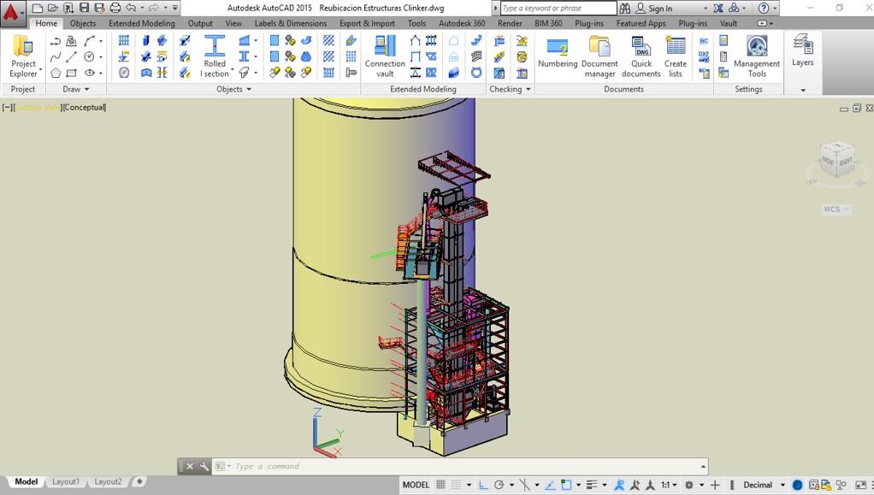
Task: Open the Labels & Dimensions tab
Action: (x=290, y=23)
